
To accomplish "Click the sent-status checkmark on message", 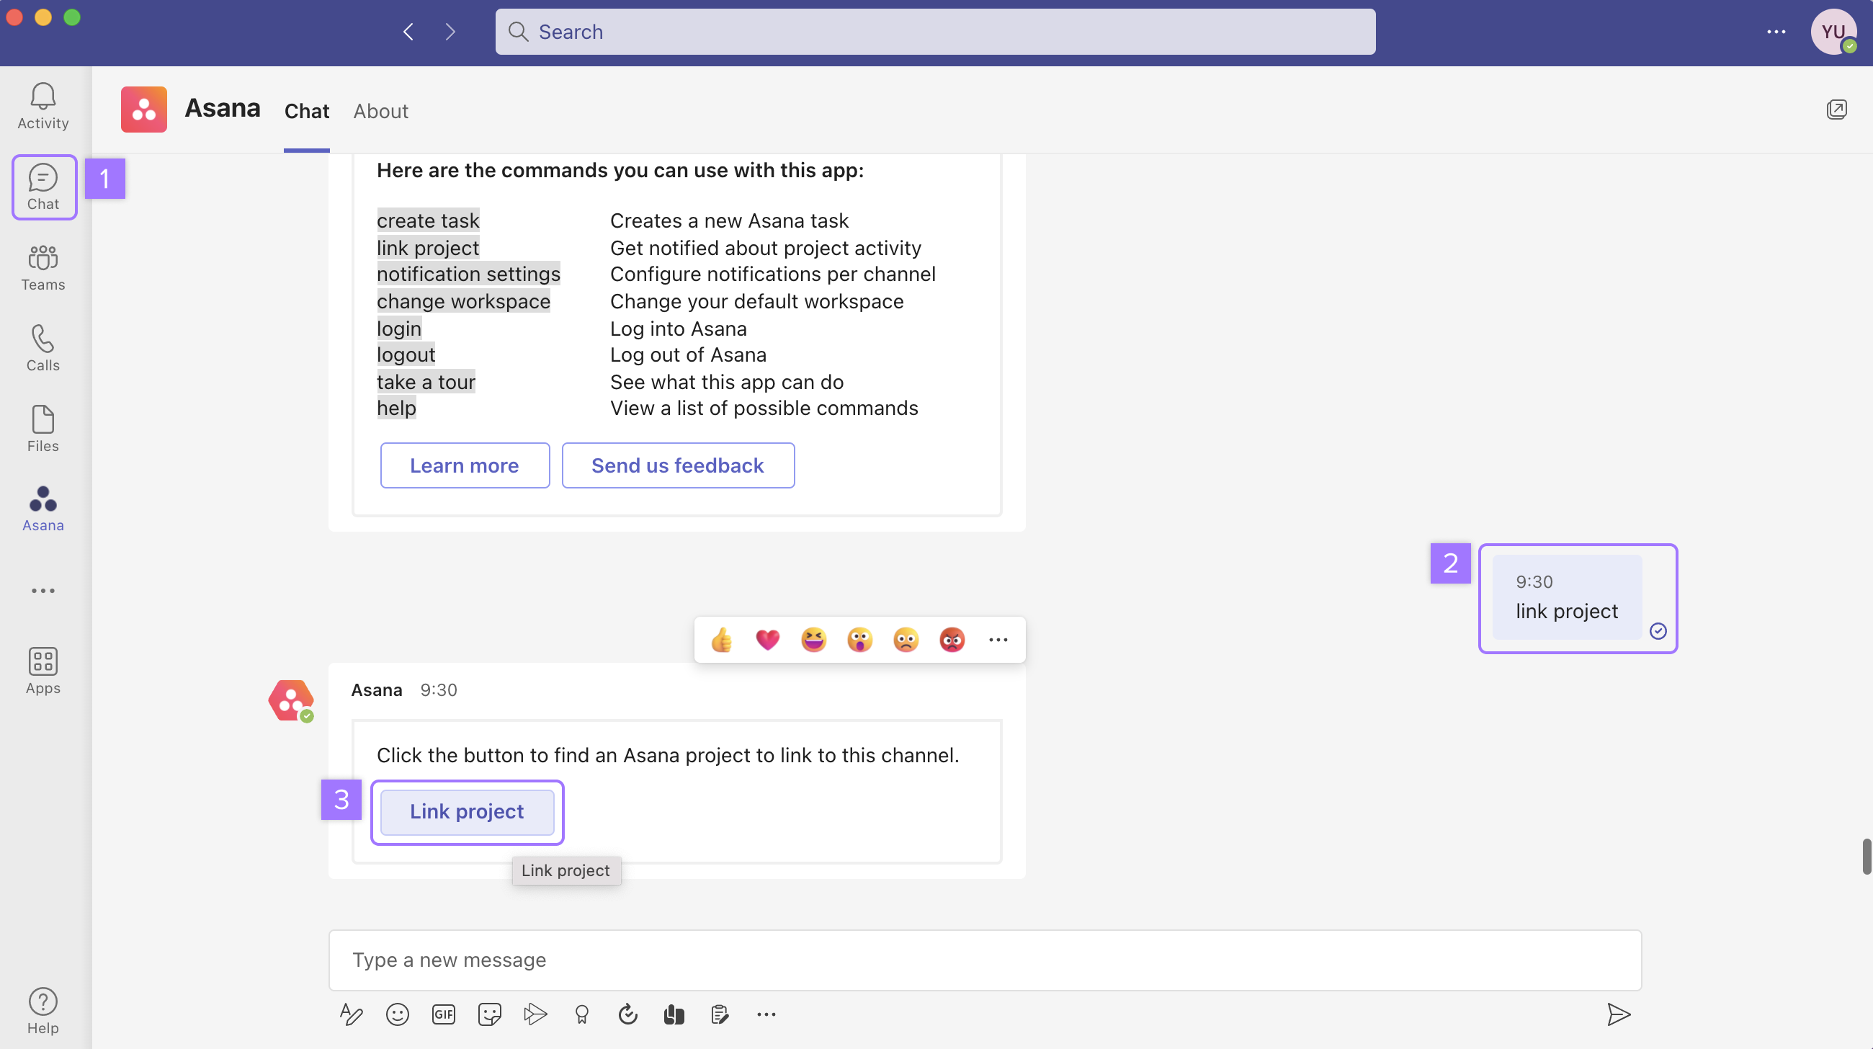I will tap(1658, 631).
